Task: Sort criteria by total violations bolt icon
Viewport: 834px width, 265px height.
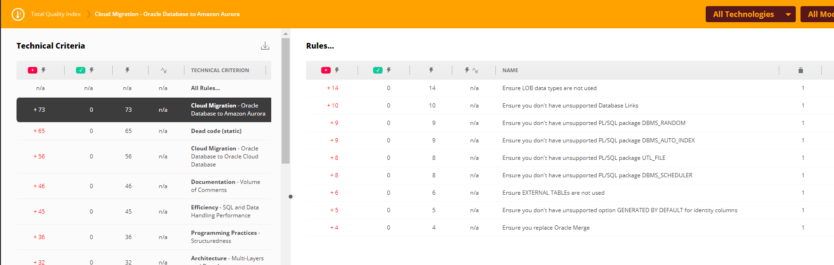Action: pos(127,70)
